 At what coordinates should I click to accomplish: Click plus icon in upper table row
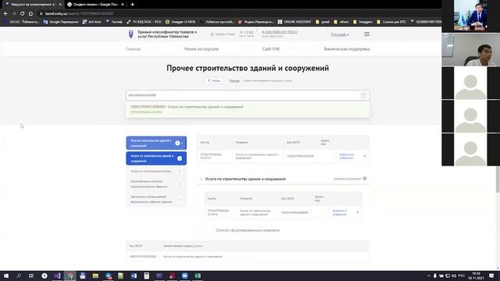[x=365, y=156]
